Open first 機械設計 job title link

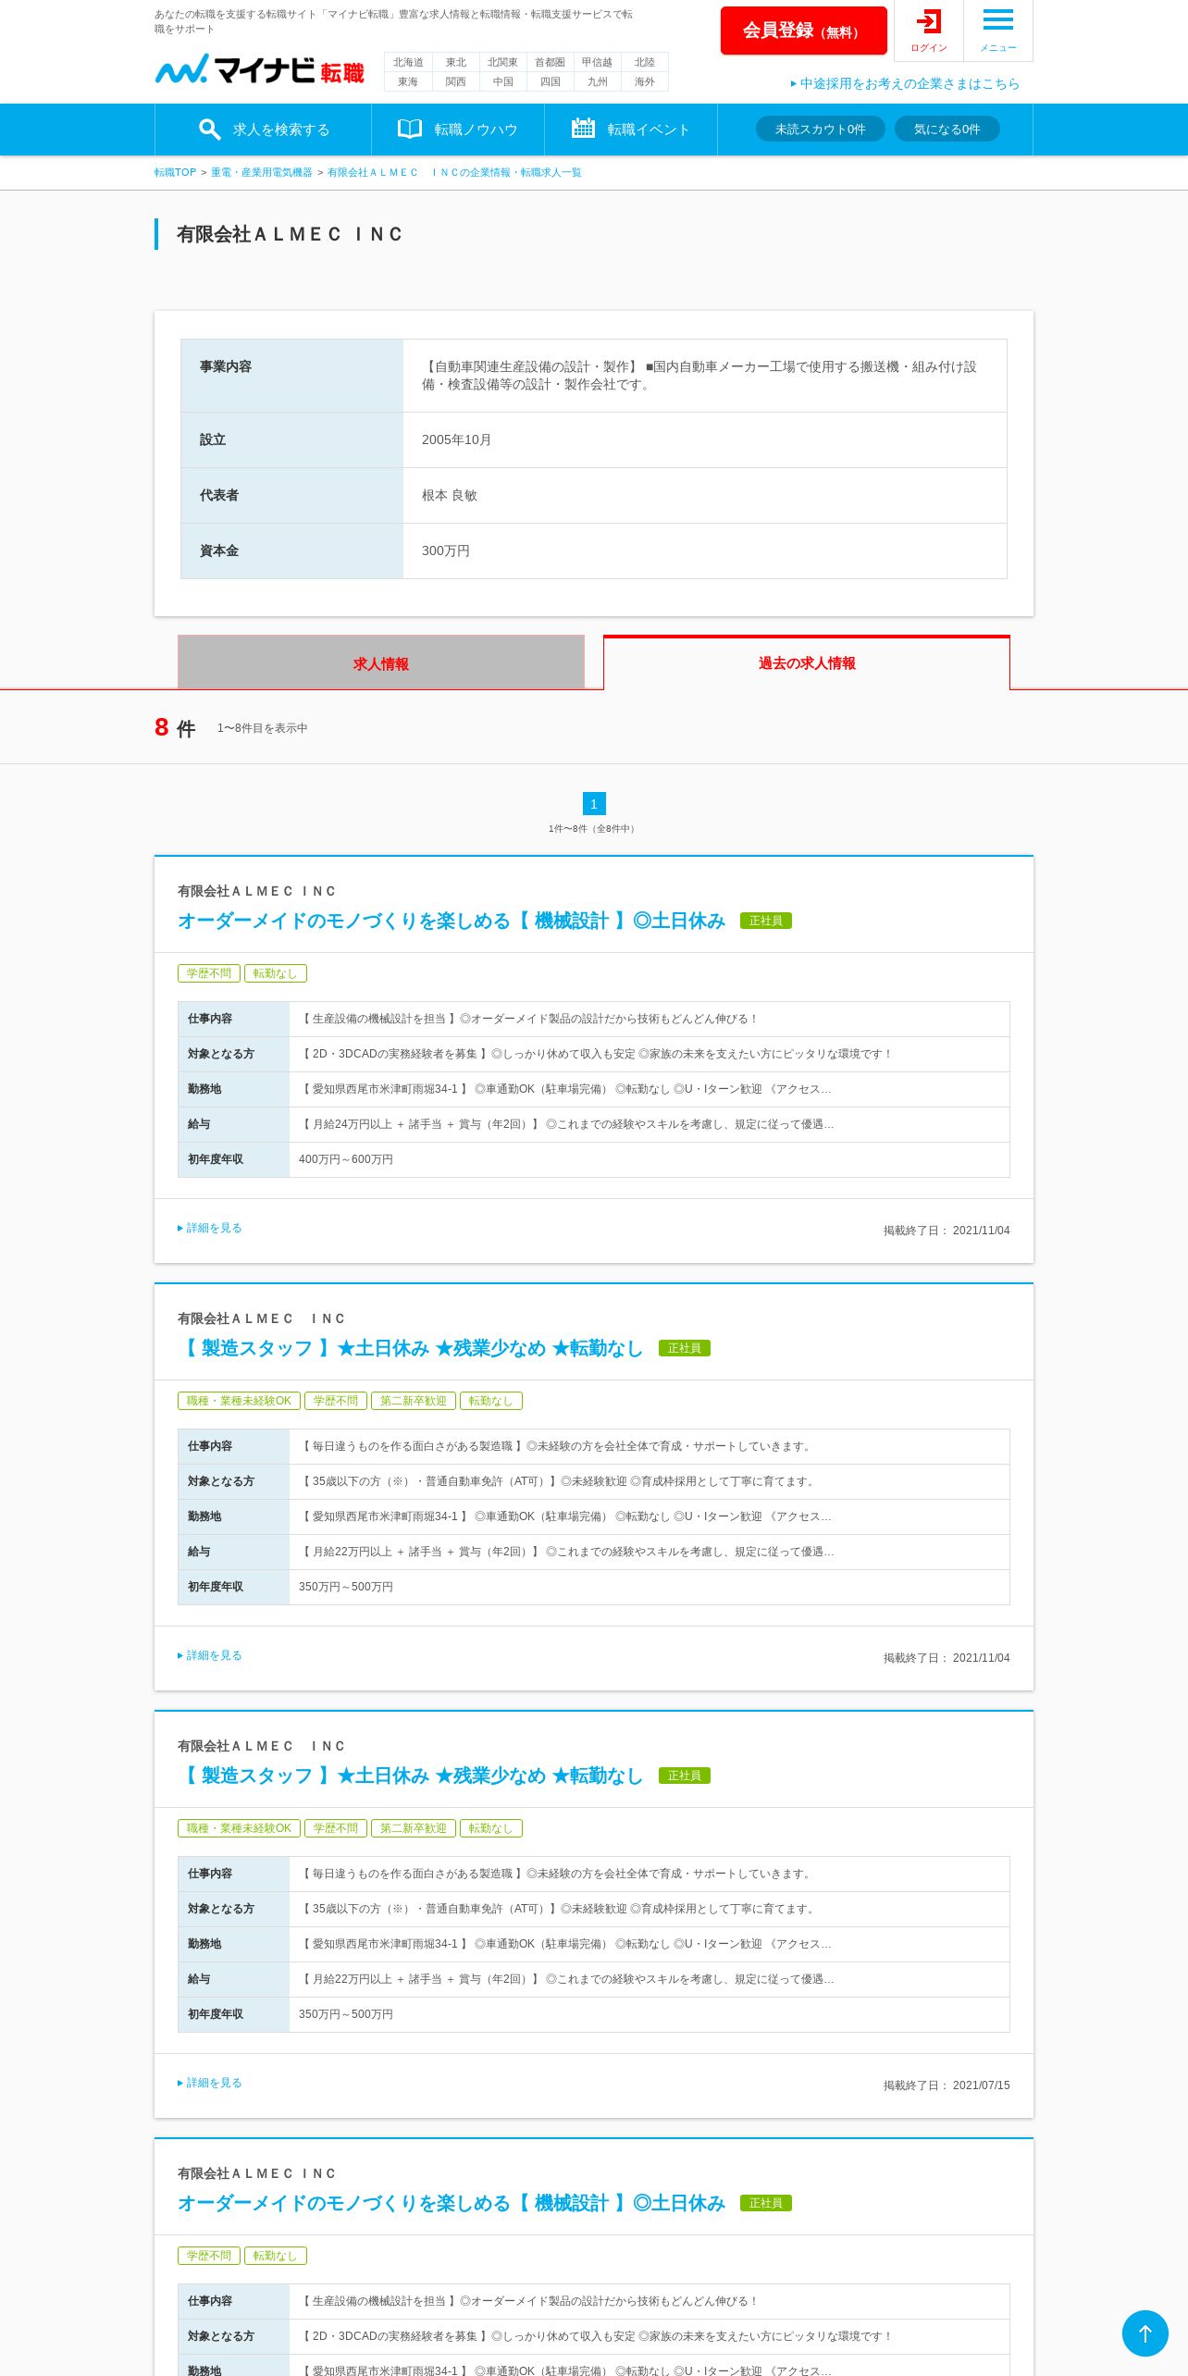[452, 921]
